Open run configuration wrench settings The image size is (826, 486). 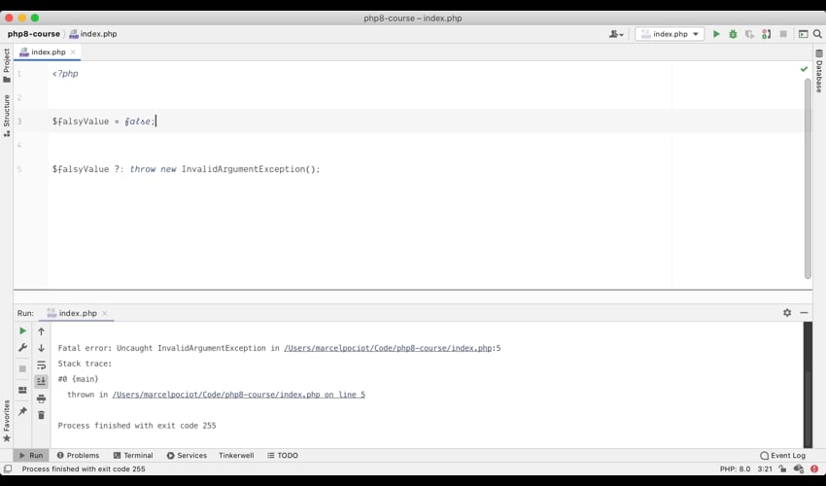pos(22,347)
